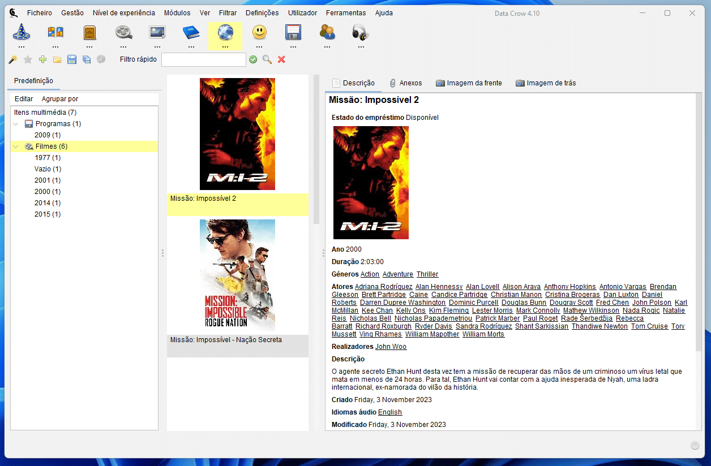The width and height of the screenshot is (711, 466).
Task: Follow the Thriller genre link
Action: 427,274
